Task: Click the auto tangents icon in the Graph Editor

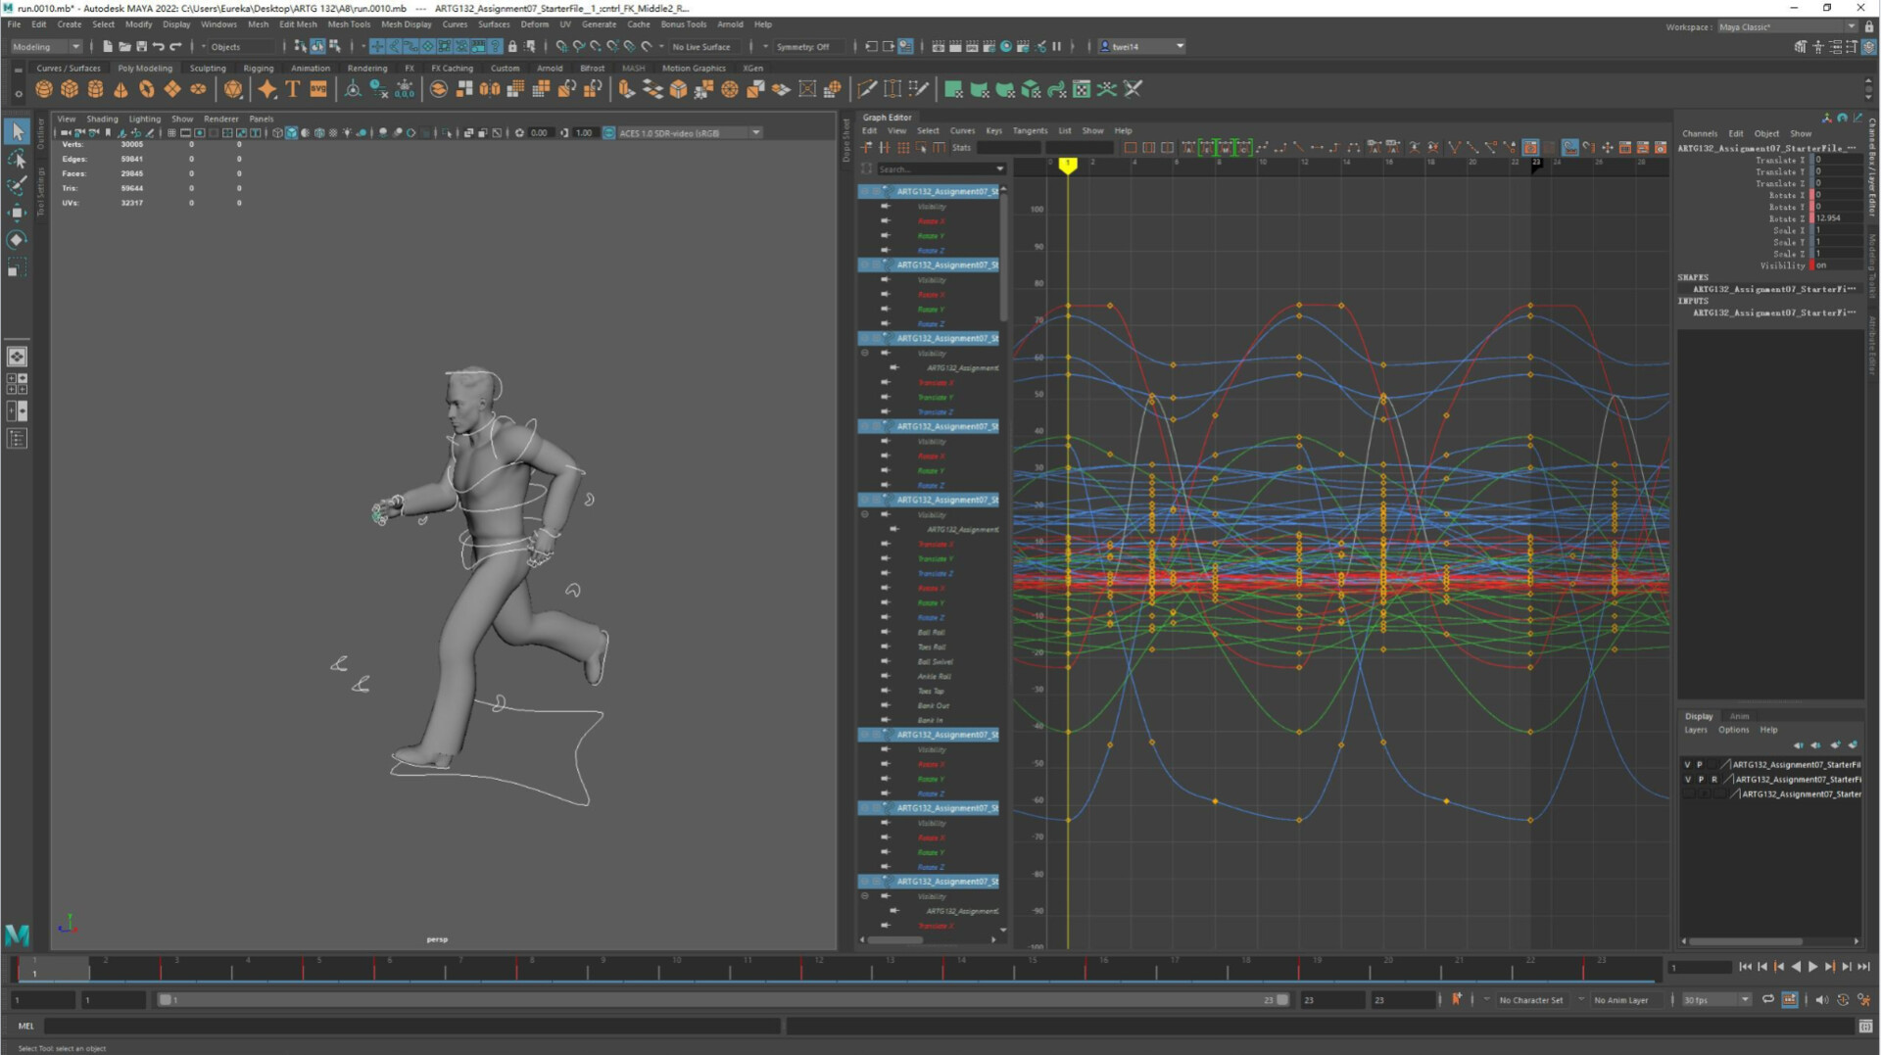Action: click(1188, 147)
